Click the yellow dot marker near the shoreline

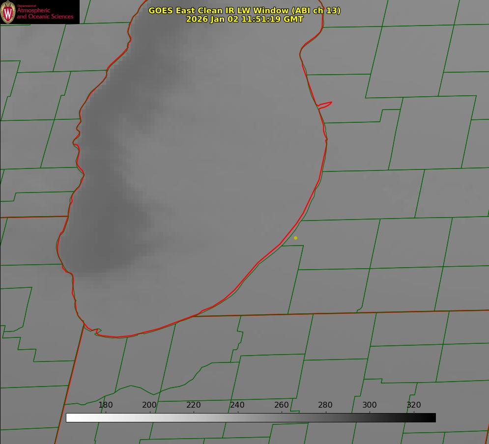pyautogui.click(x=295, y=238)
